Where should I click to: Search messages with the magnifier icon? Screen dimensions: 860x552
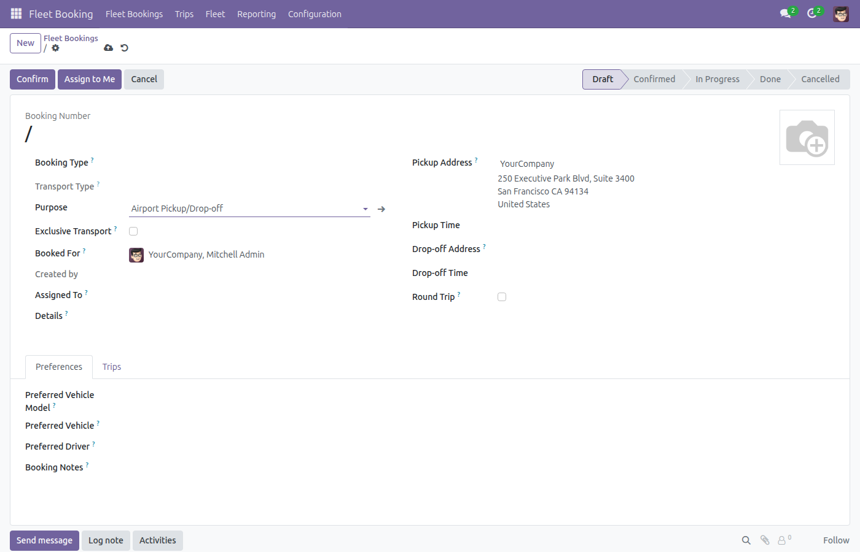click(746, 540)
